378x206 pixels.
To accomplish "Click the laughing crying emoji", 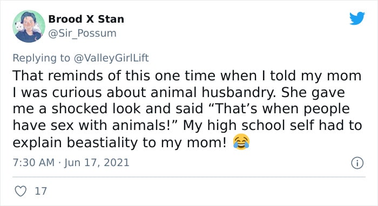I will tap(241, 142).
